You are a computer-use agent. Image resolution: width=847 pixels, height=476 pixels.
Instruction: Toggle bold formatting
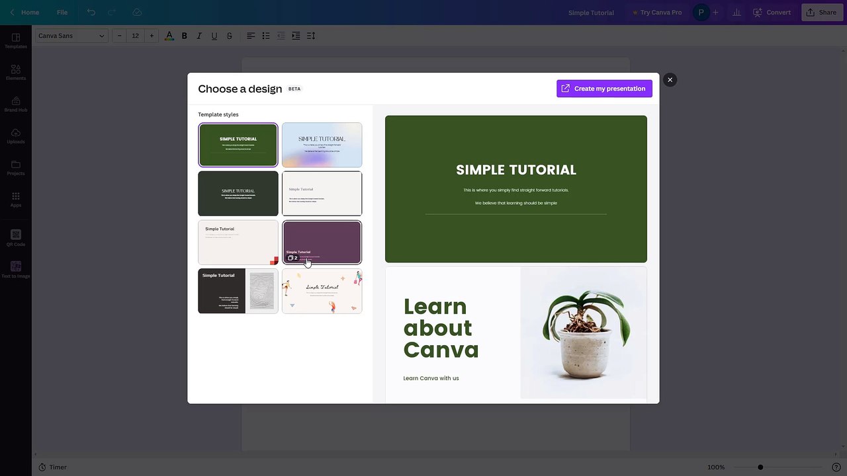point(185,36)
